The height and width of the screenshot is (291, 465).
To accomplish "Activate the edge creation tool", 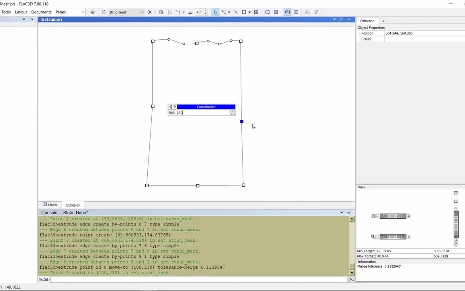I will point(223,12).
